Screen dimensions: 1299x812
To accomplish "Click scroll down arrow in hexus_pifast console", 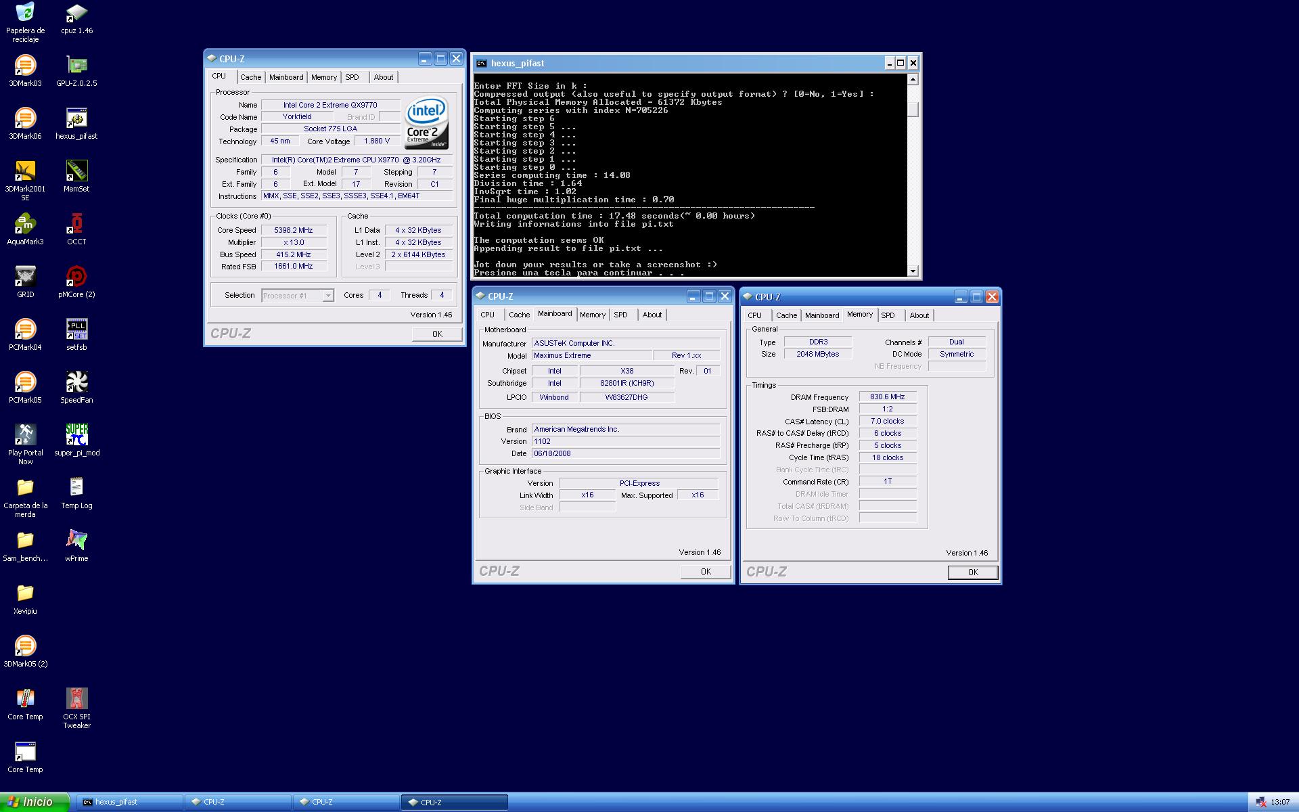I will coord(913,271).
